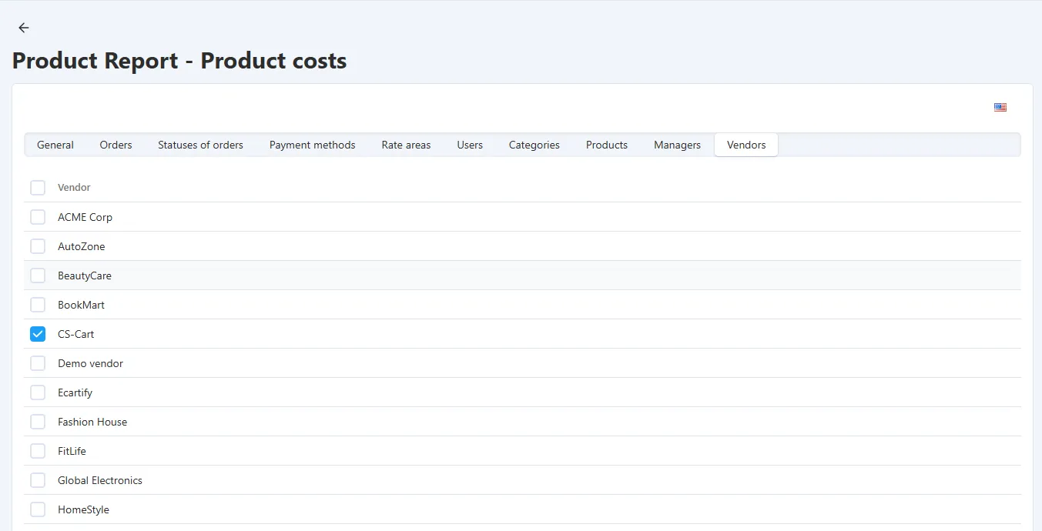
Task: Enable the FitLife checkbox
Action: [38, 451]
